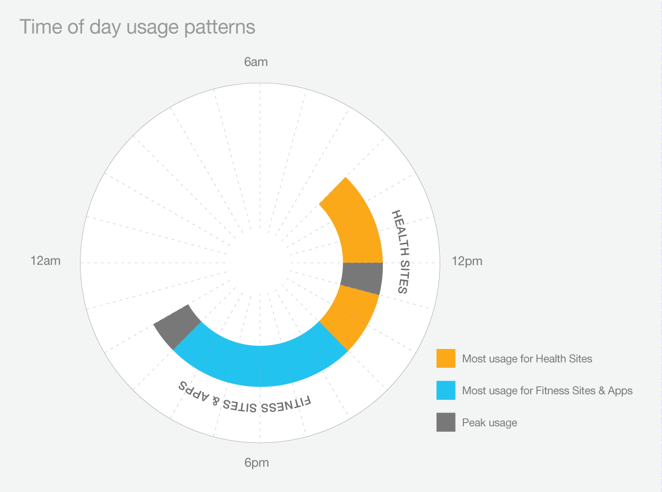Click the gray peak segment on the fitness arc
The image size is (662, 492).
(x=177, y=326)
